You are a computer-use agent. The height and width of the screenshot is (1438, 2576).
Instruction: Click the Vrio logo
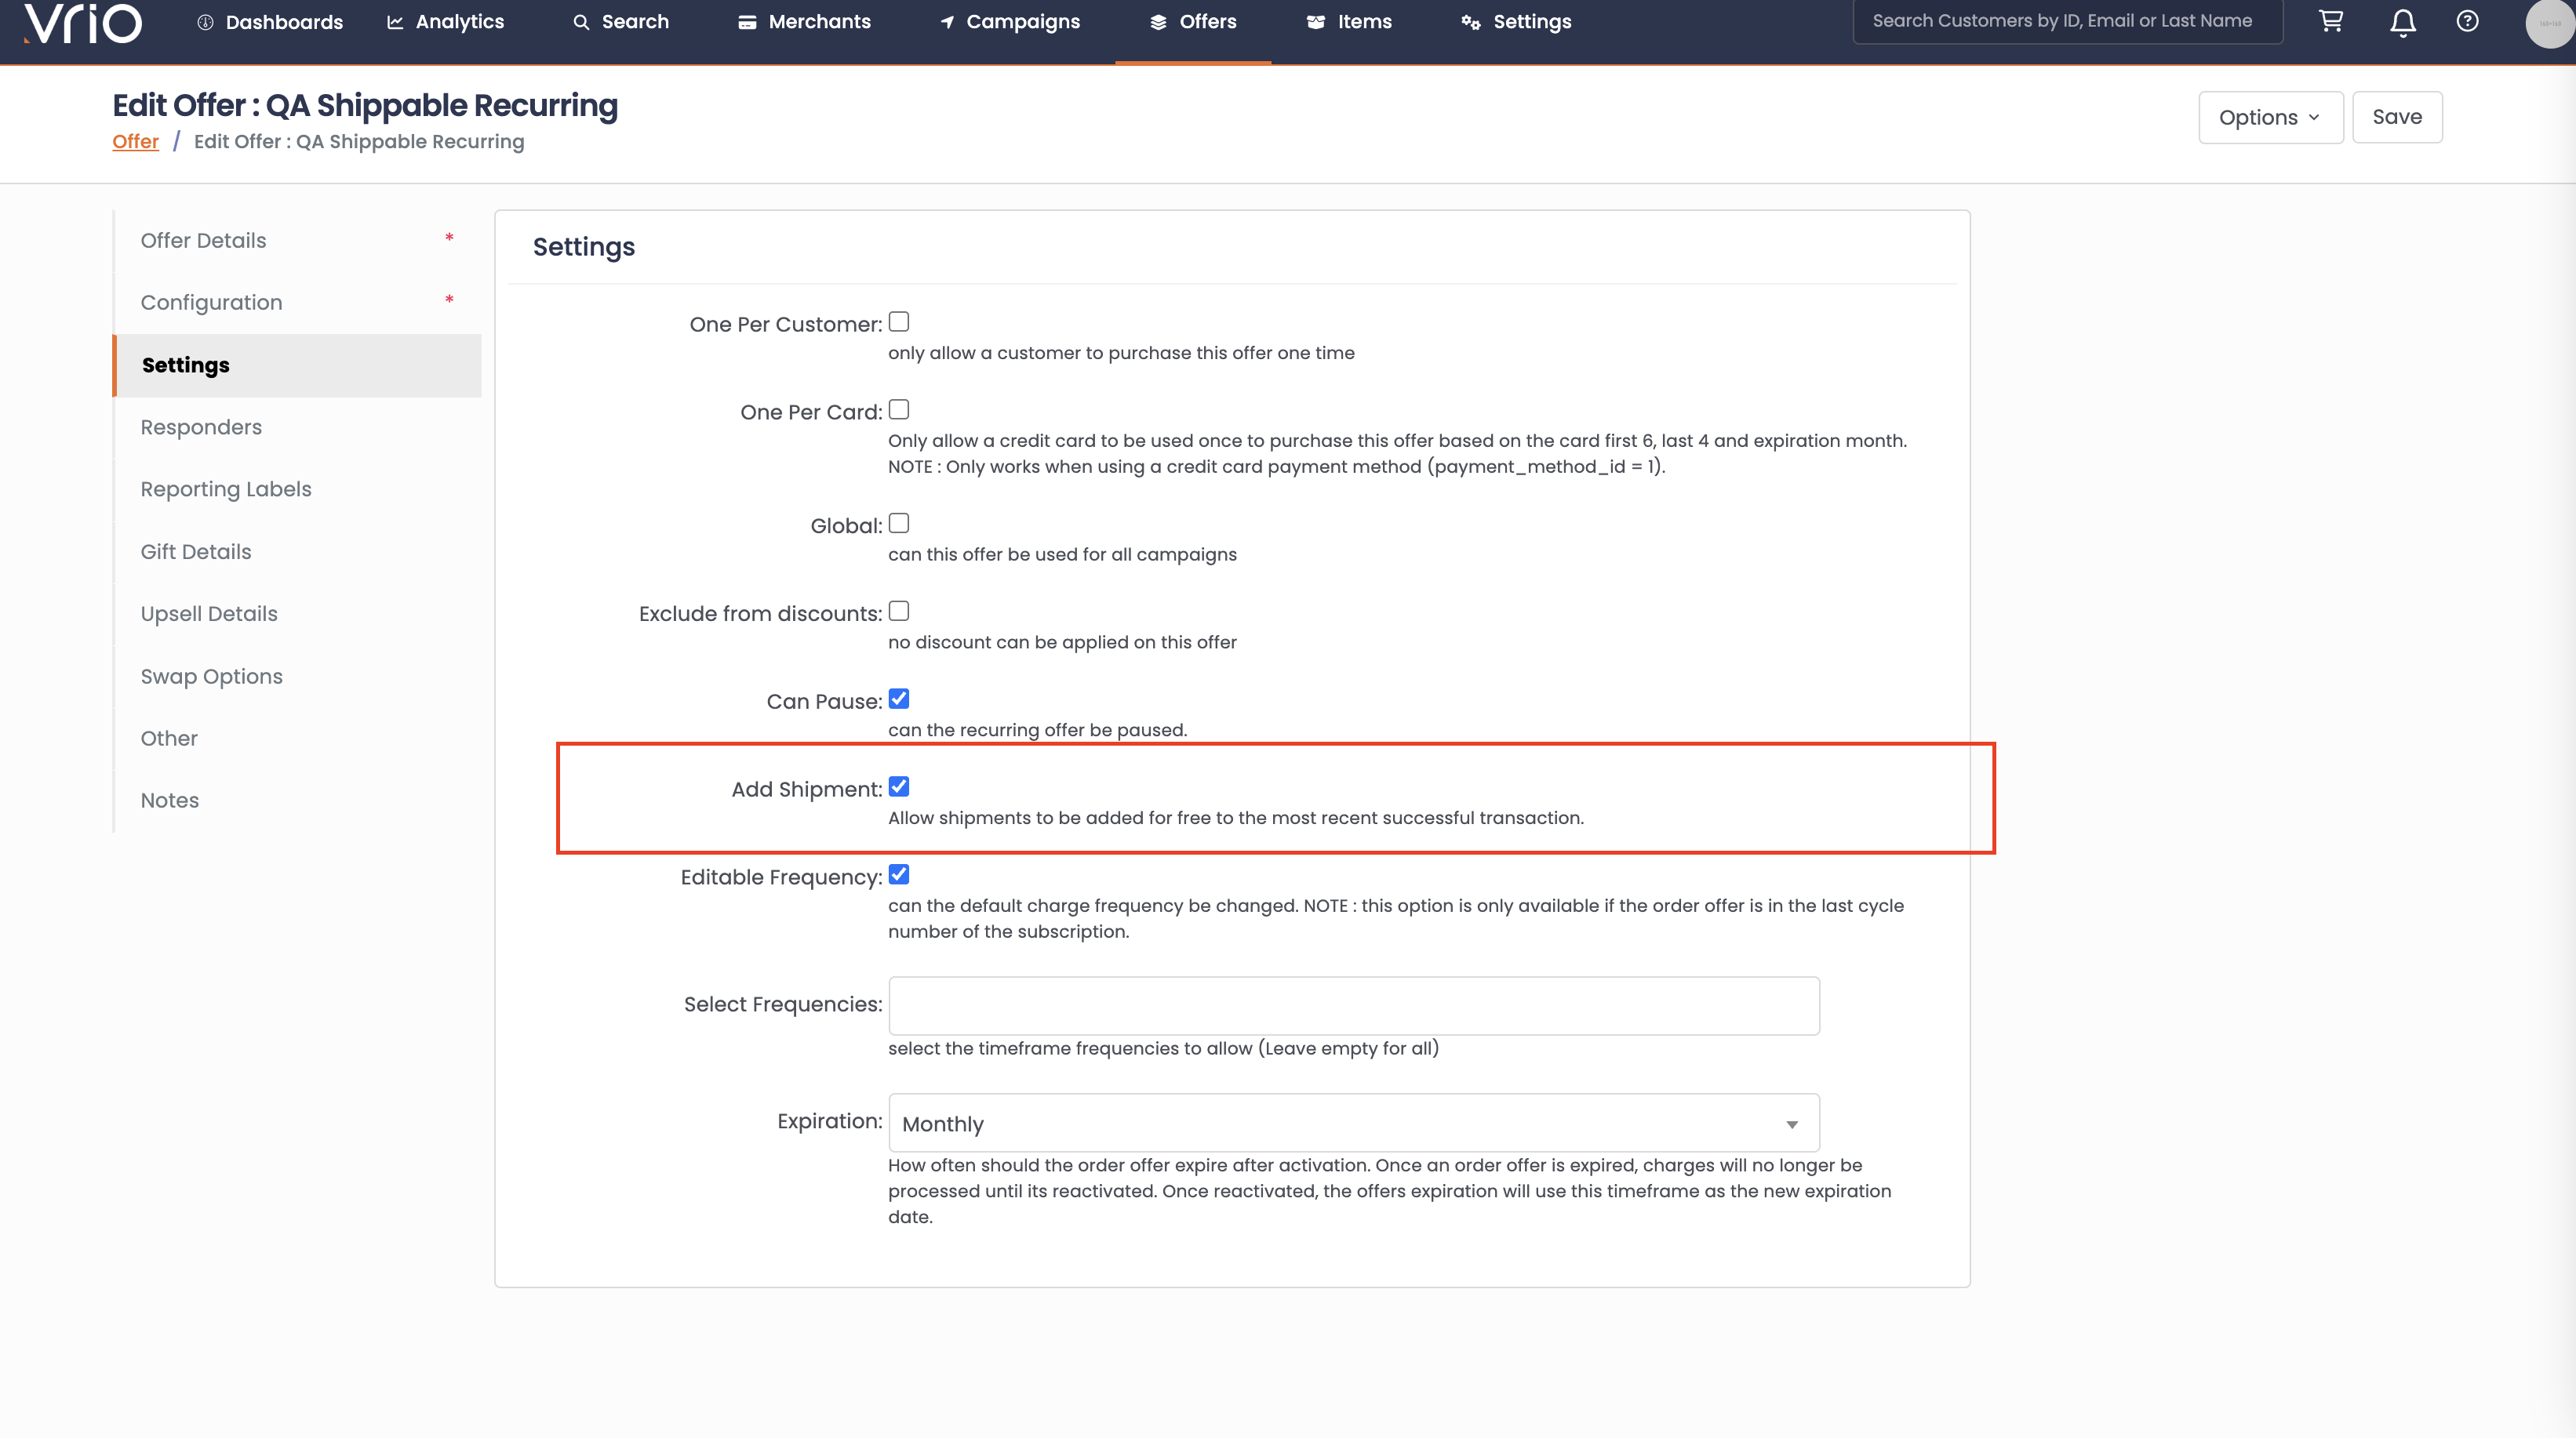pos(83,22)
